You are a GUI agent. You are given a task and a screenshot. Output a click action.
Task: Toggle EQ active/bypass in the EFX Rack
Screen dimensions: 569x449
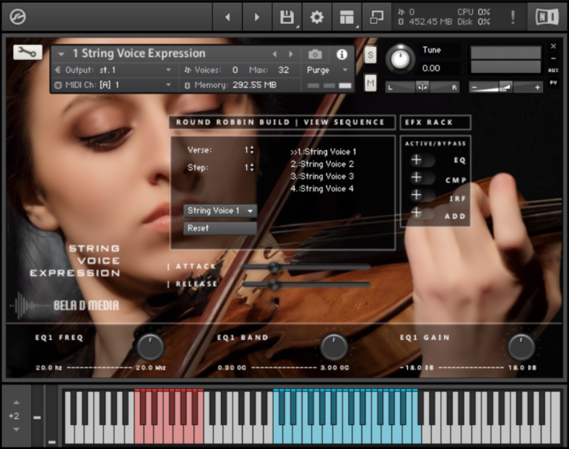(x=421, y=161)
